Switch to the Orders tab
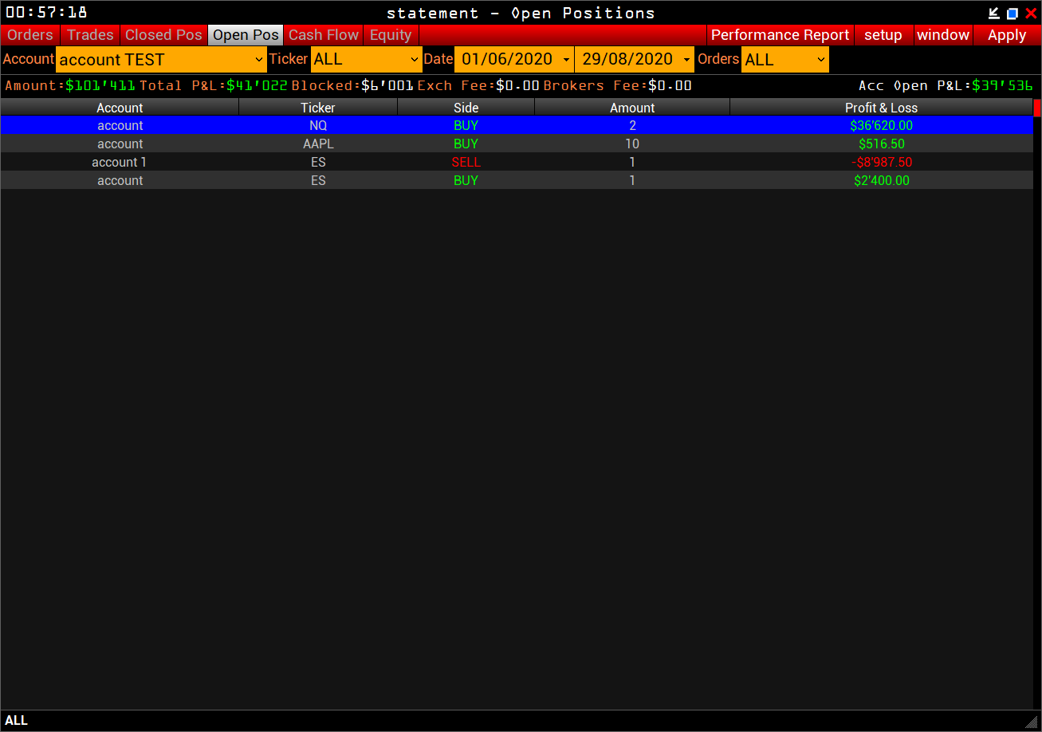1042x732 pixels. click(x=30, y=35)
